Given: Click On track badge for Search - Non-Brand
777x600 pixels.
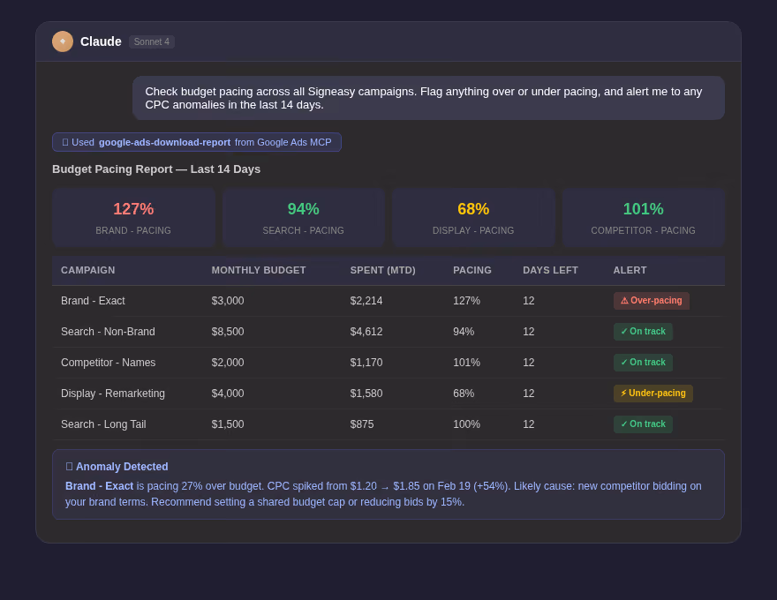Looking at the screenshot, I should coord(643,331).
